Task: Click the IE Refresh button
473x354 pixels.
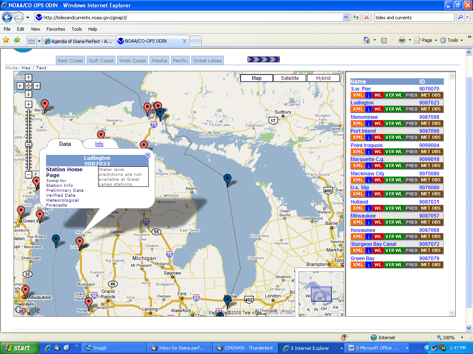Action: pyautogui.click(x=356, y=18)
